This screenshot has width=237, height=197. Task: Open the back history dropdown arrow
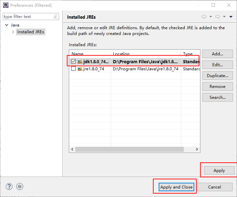(x=211, y=17)
